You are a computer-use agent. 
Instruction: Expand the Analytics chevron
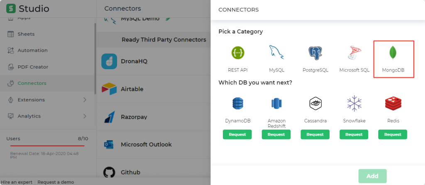85,116
